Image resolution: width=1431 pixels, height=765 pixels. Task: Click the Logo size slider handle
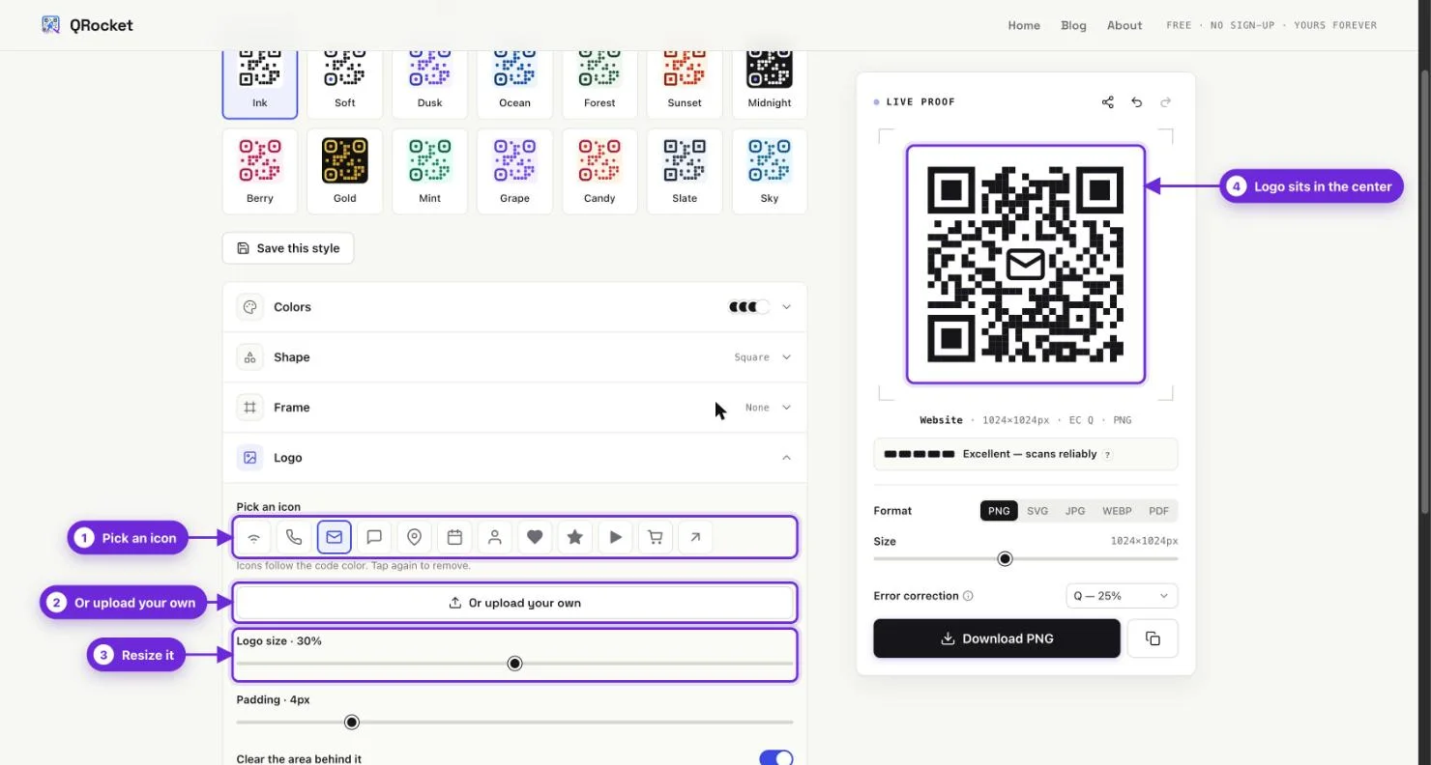[514, 664]
